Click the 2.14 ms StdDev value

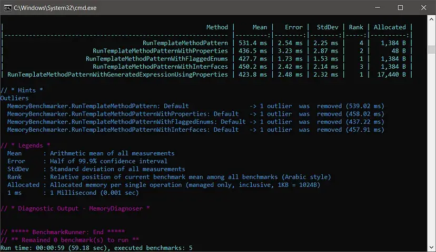pos(325,67)
